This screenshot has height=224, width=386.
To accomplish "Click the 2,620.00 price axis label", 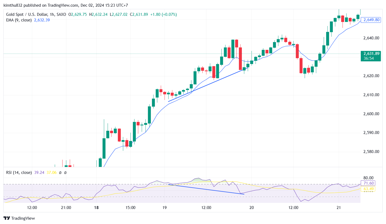I will (x=371, y=76).
